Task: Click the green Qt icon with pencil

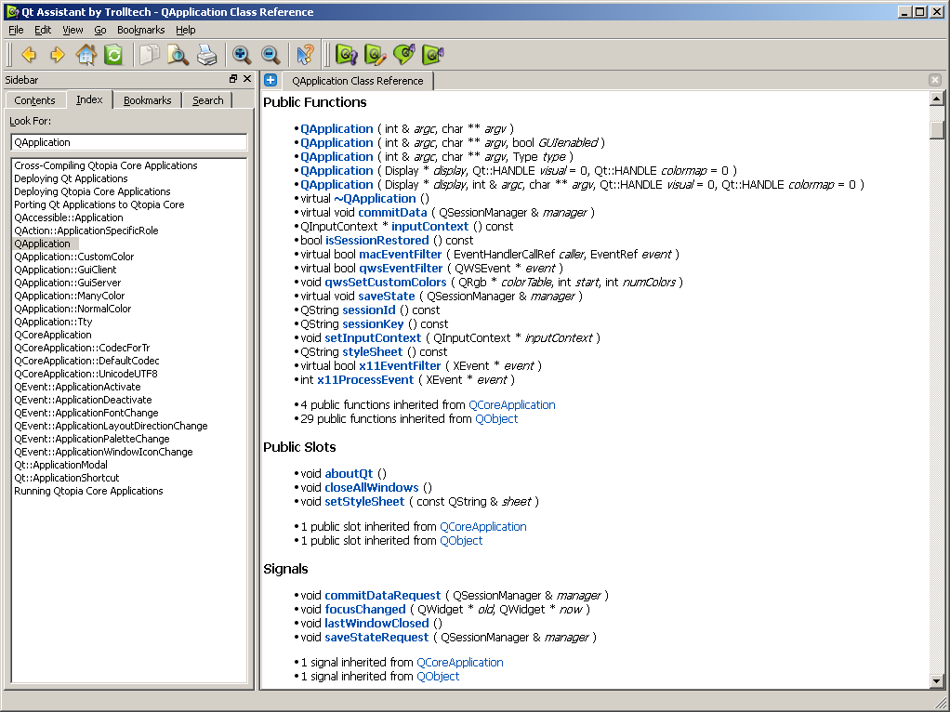Action: pyautogui.click(x=375, y=55)
